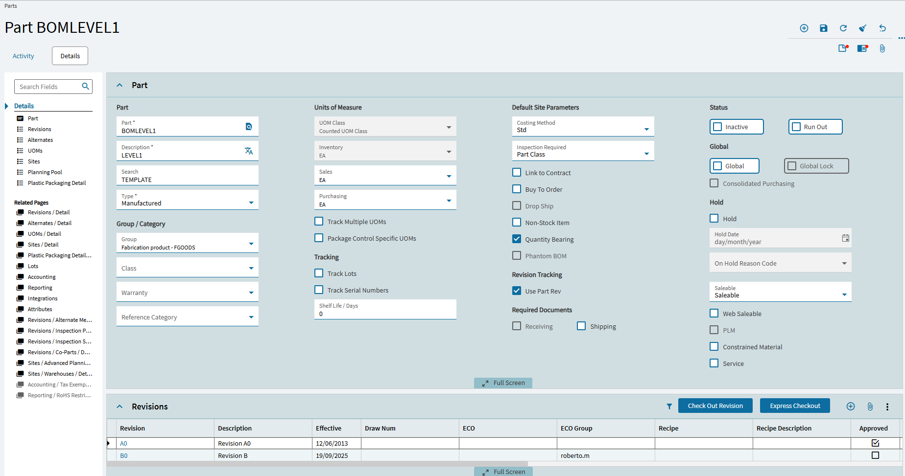The image size is (905, 476).
Task: Enable Track Lots
Action: (319, 273)
